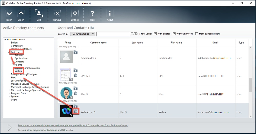Viewport: 256px width, 134px height.
Task: Click the upload photo icon for Webex User 1
Action: [75, 106]
